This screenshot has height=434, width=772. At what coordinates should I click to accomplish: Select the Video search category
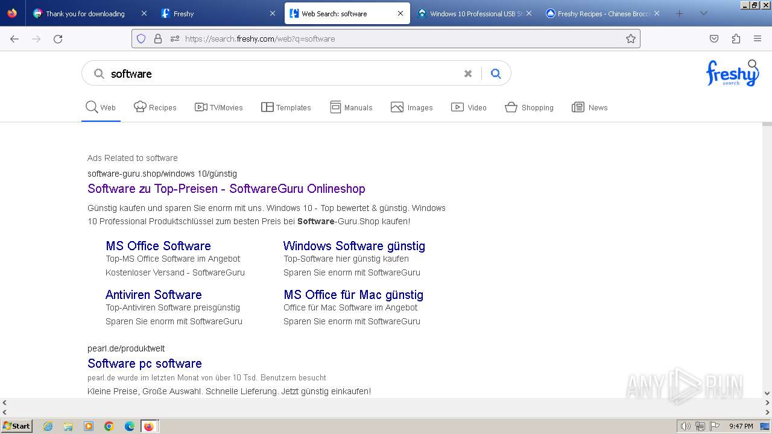(469, 107)
